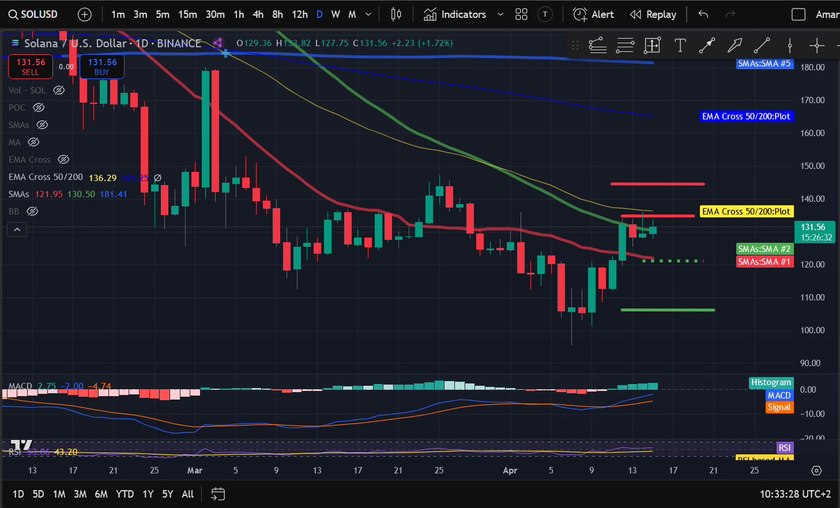Open chart settings gear on time axis
840x508 pixels.
816,471
